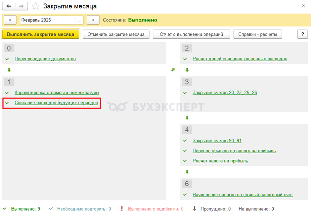This screenshot has height=214, width=311.
Task: Click checkmark next to Перепроведение документов
Action: (x=7, y=59)
